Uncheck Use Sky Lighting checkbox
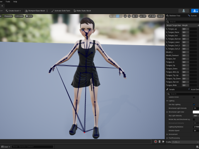 click(x=194, y=105)
